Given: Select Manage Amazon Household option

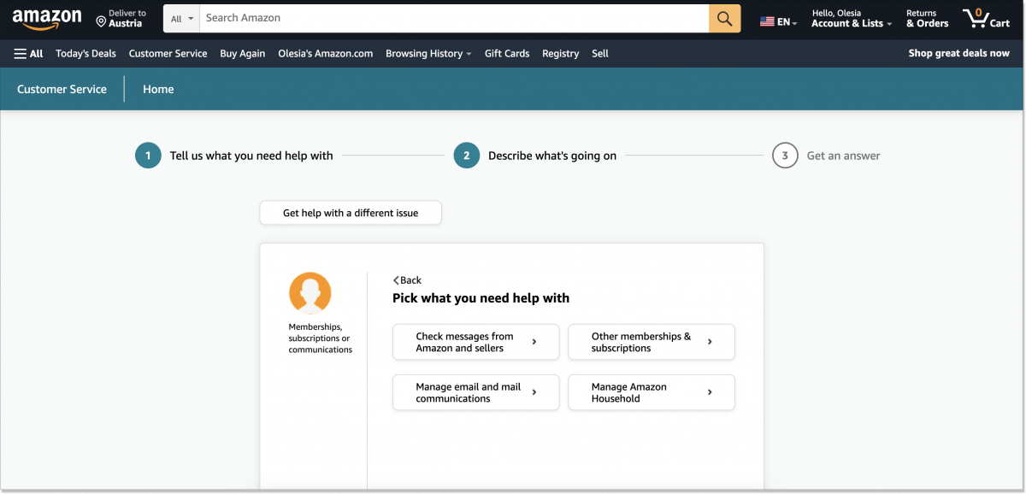Looking at the screenshot, I should pyautogui.click(x=651, y=392).
